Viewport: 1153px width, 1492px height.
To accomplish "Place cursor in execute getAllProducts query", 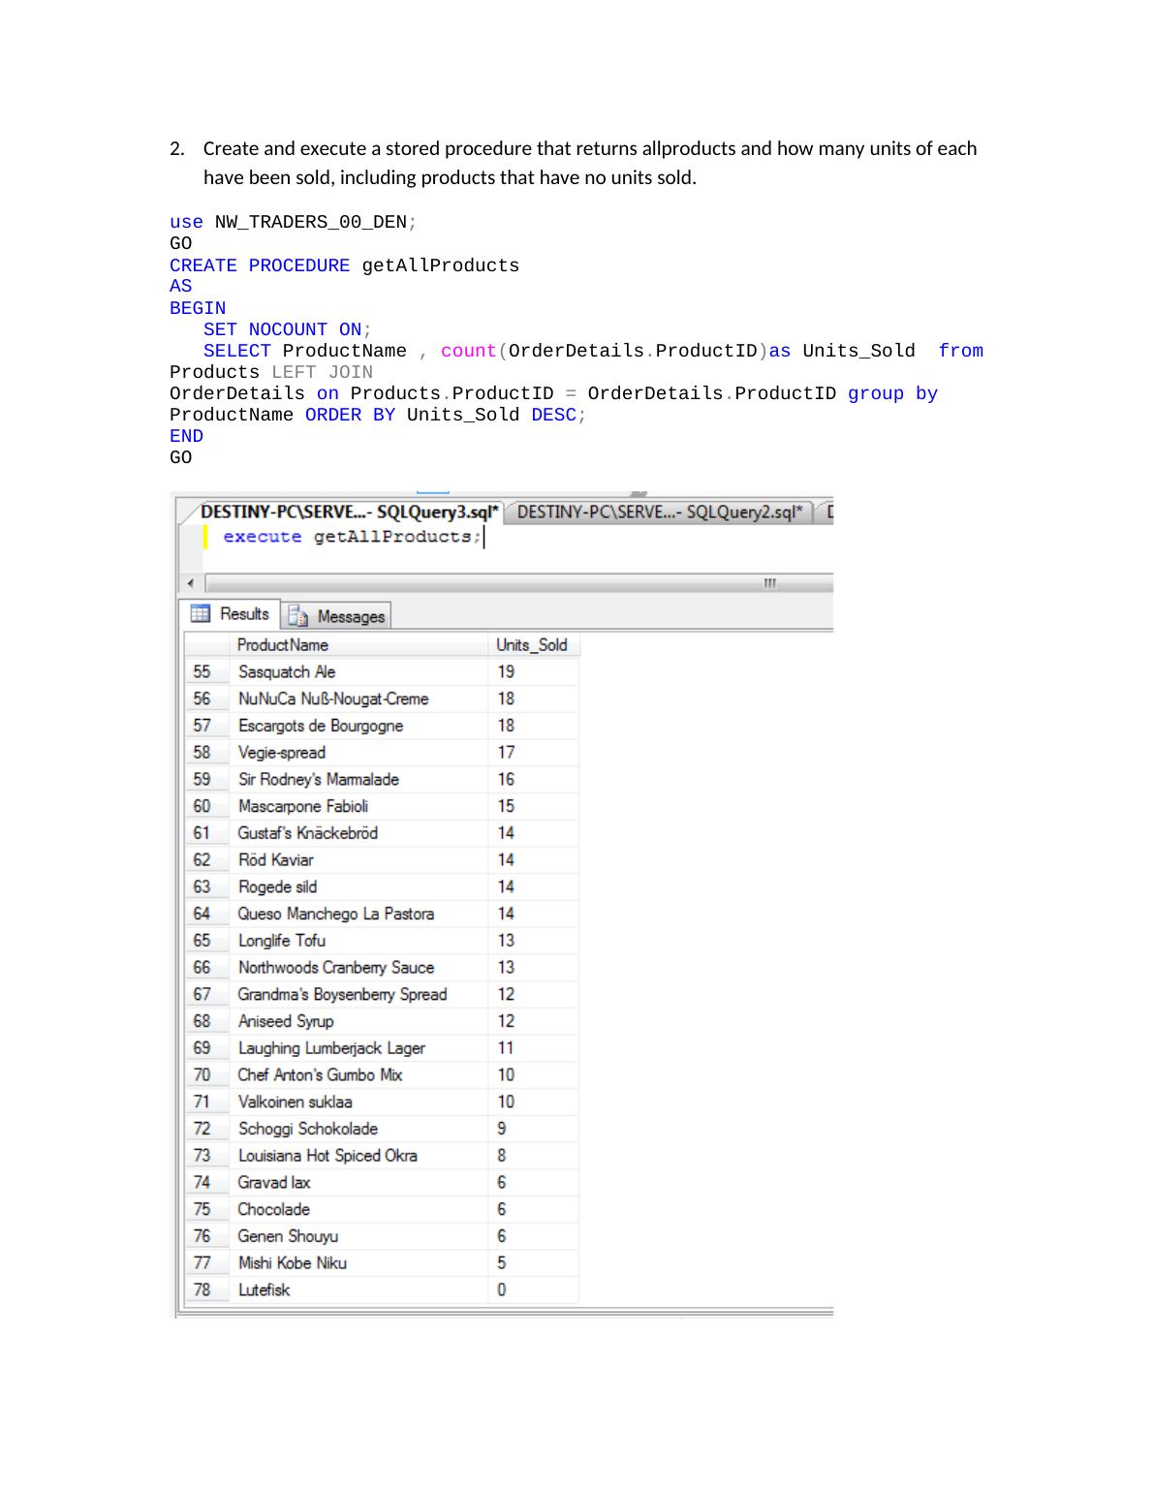I will [351, 538].
